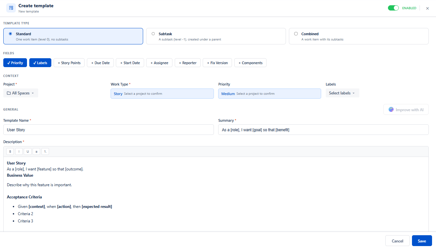Select the Subtask template type
The image size is (436, 251).
(x=216, y=36)
